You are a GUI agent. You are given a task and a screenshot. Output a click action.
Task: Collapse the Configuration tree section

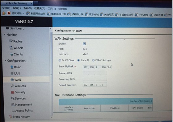(6, 61)
